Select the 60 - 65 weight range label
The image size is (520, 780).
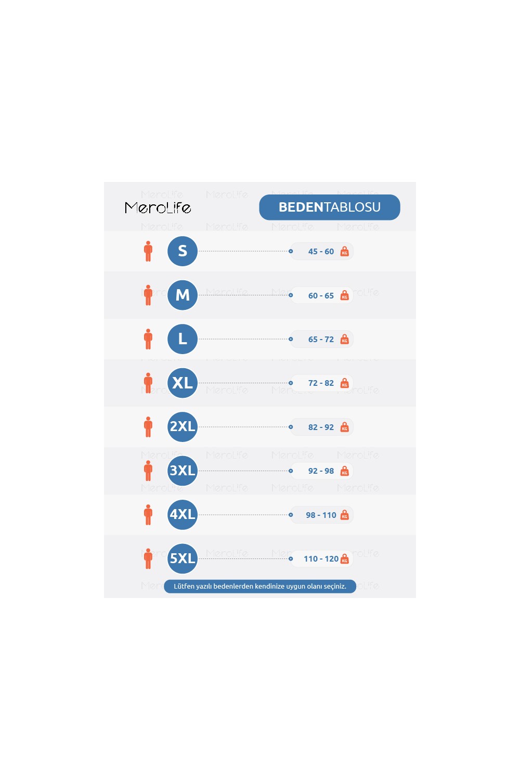(321, 295)
